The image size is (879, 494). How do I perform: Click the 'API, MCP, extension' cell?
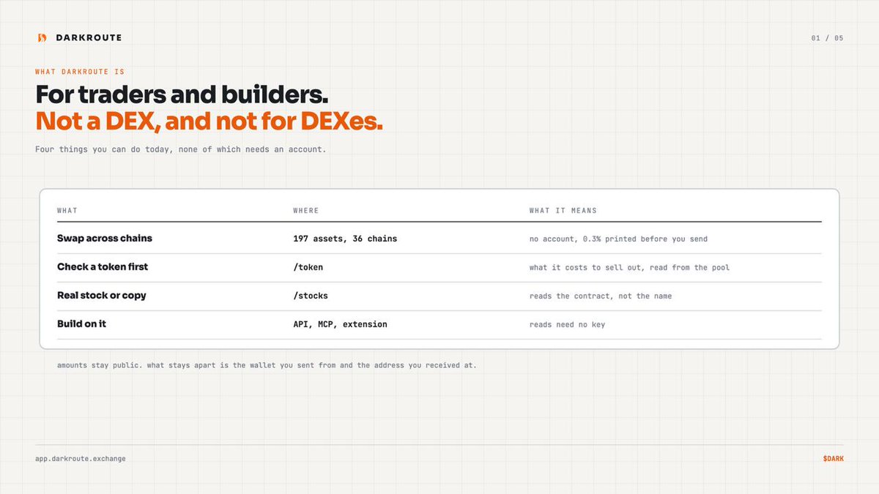click(340, 324)
